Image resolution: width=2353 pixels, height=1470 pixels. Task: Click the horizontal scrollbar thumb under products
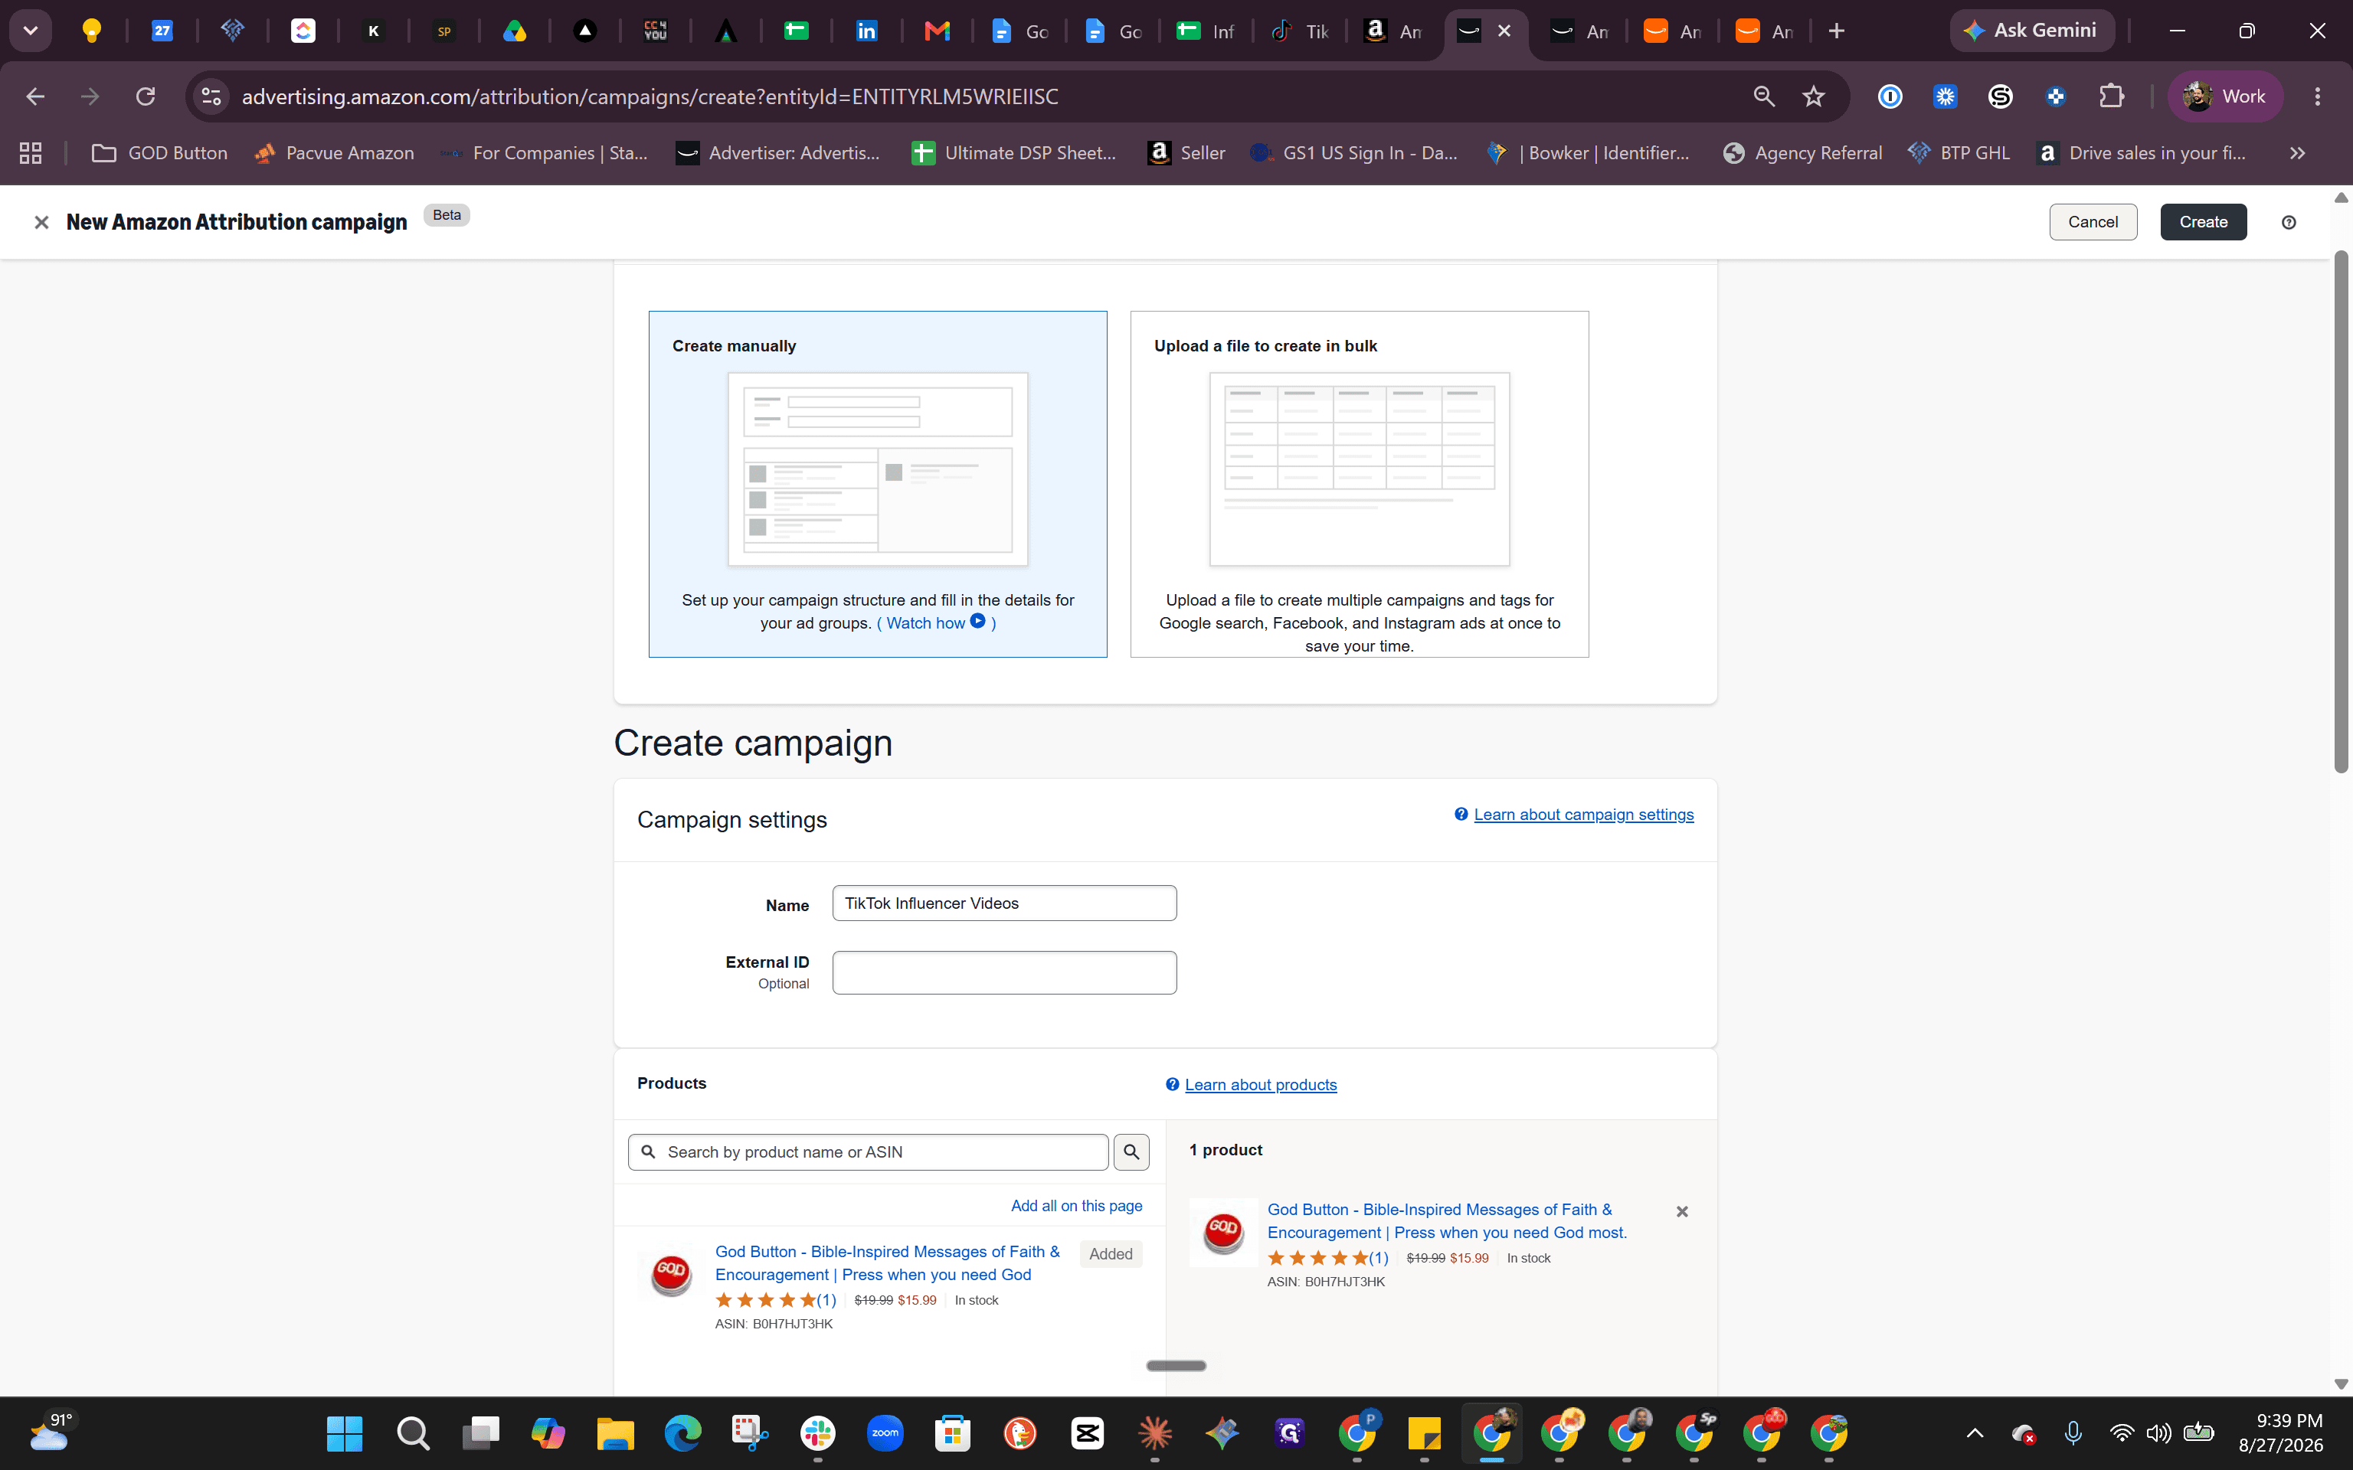[x=1176, y=1366]
